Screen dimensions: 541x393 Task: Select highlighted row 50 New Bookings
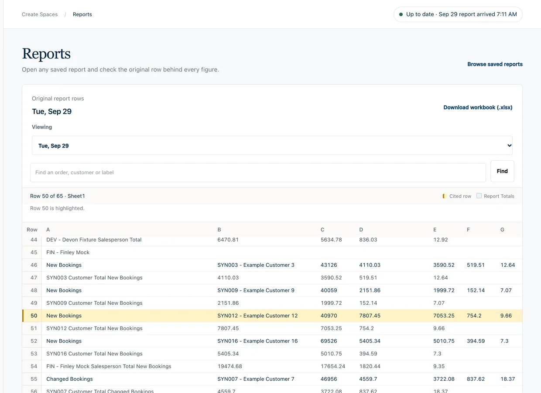[272, 316]
